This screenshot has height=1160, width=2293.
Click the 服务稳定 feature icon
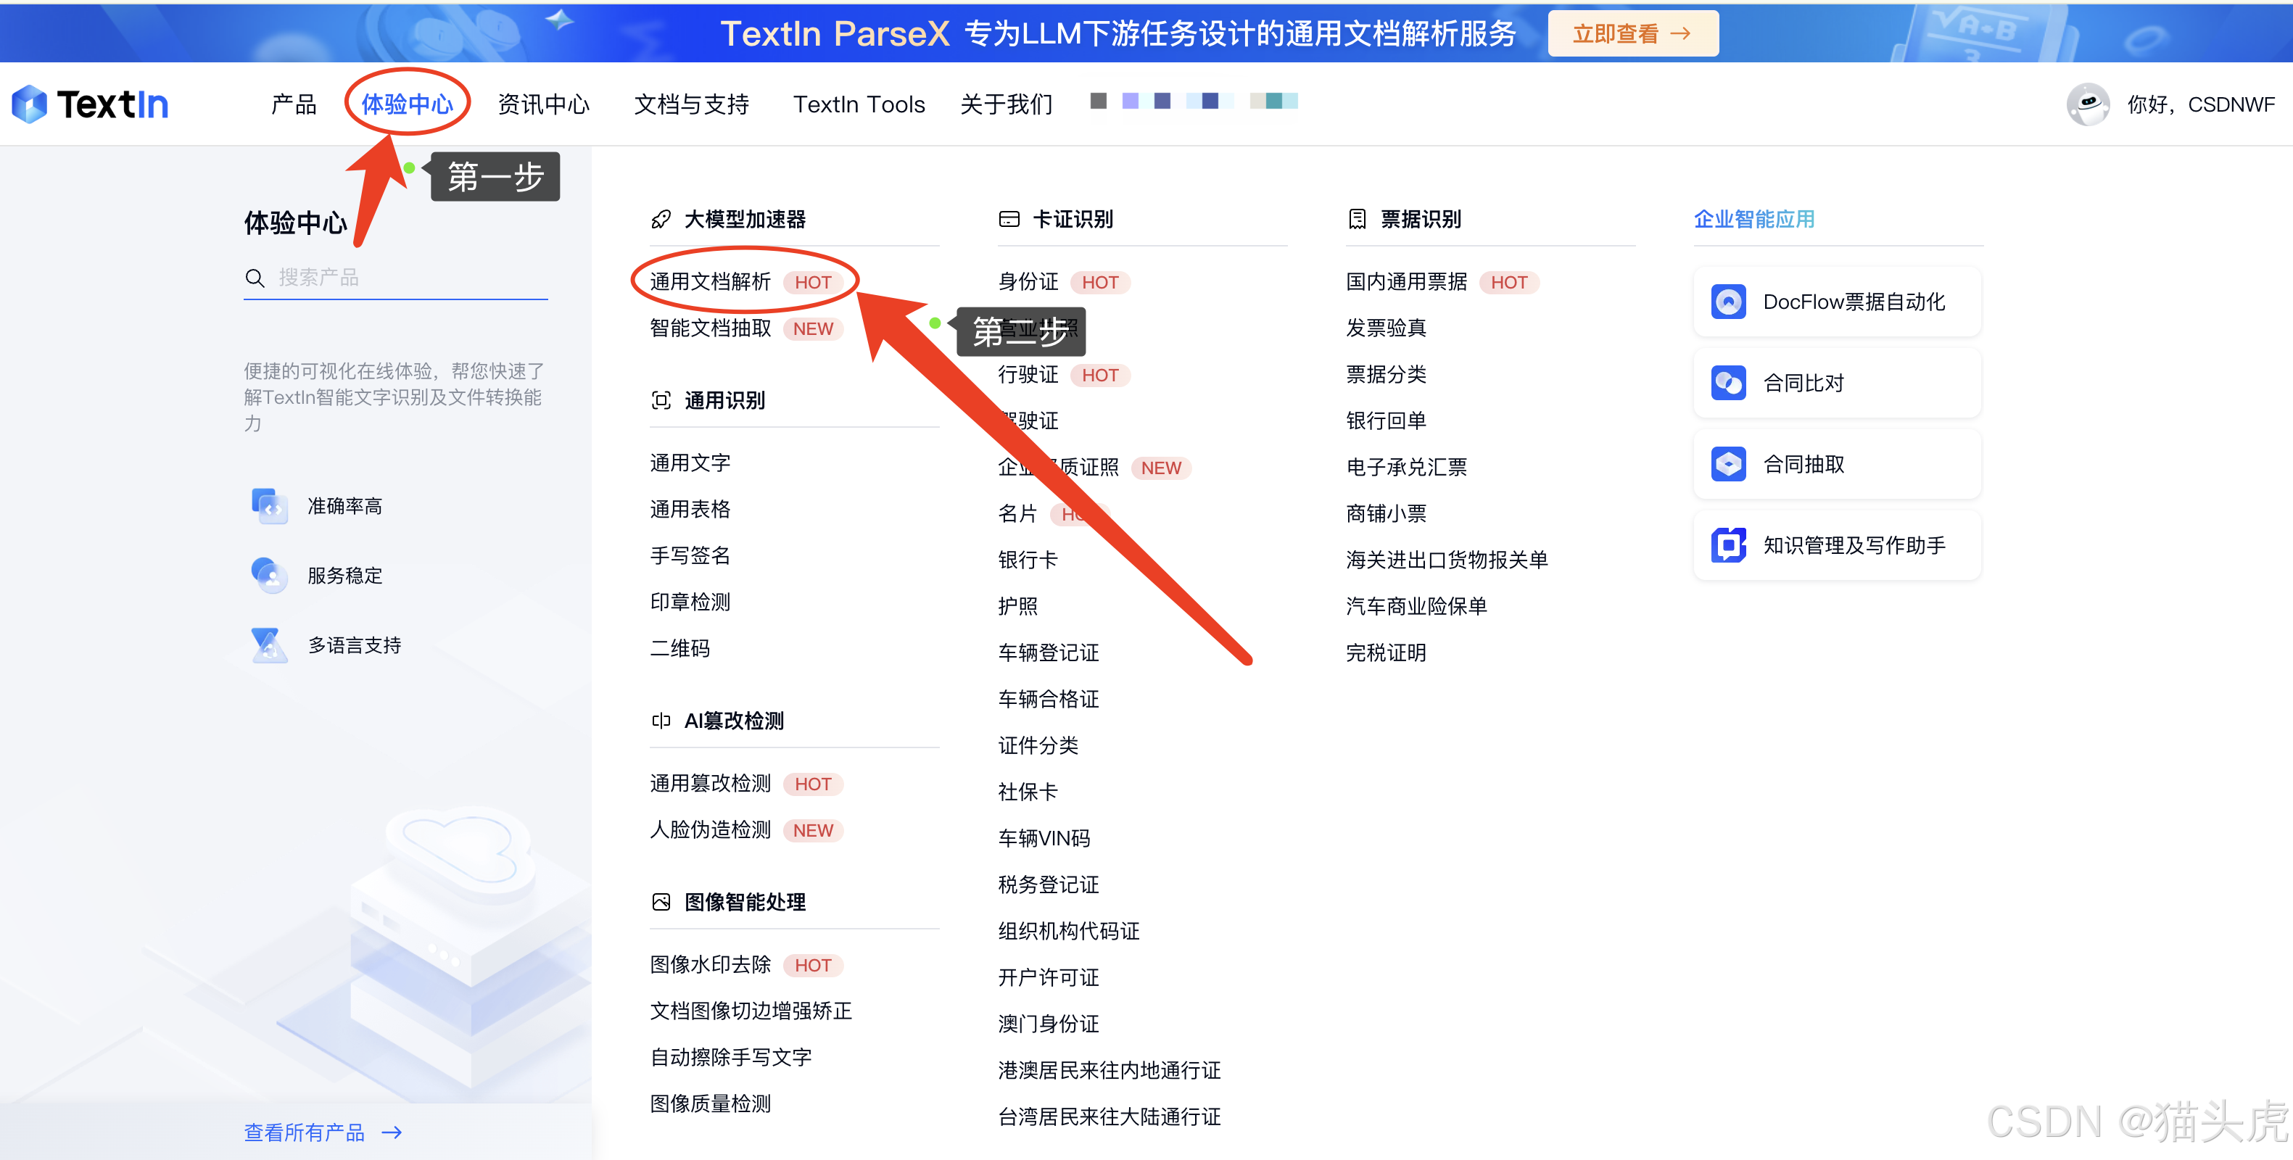tap(269, 575)
